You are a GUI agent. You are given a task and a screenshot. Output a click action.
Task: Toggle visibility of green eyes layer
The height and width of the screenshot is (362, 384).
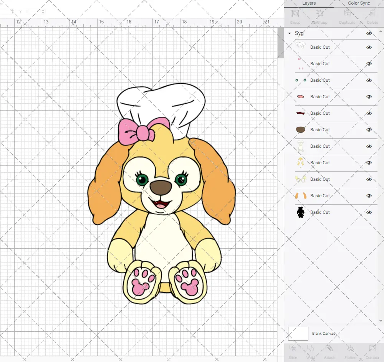tap(369, 80)
